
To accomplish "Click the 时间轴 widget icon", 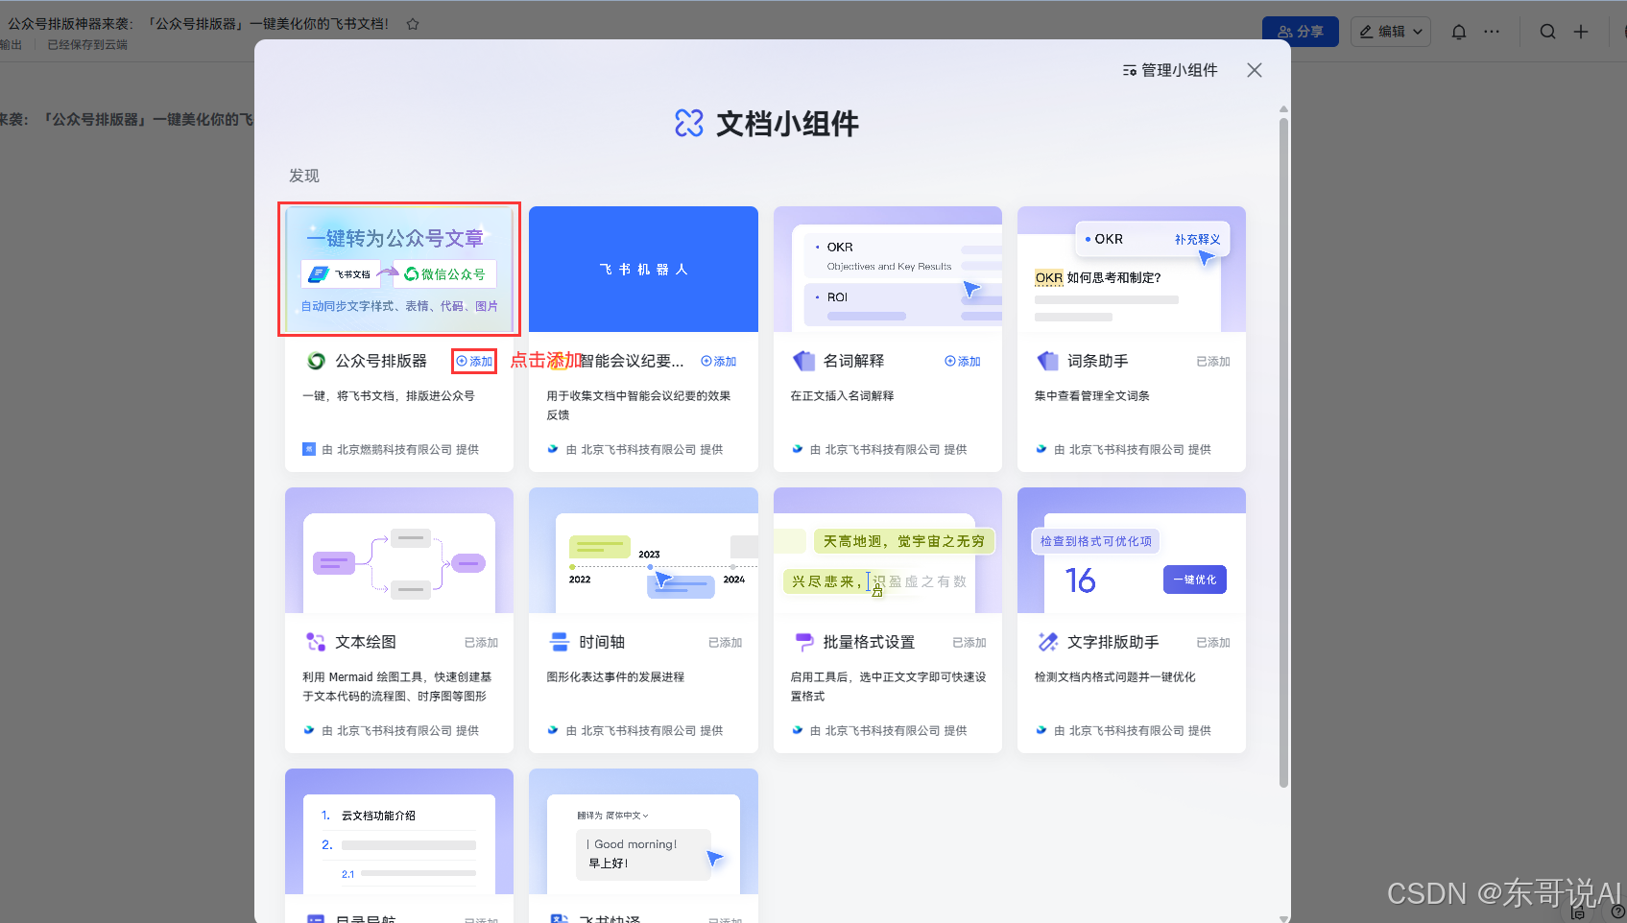I will pos(560,642).
